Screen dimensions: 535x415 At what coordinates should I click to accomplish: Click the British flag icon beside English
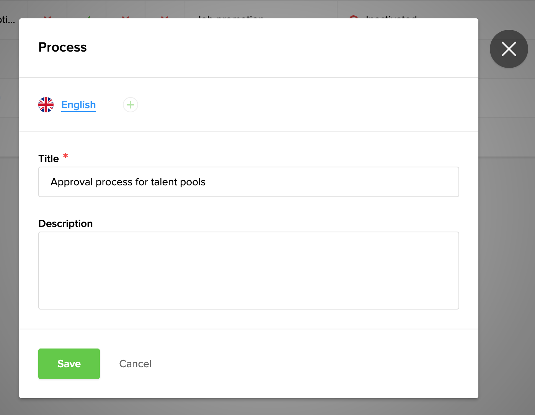[x=46, y=104]
